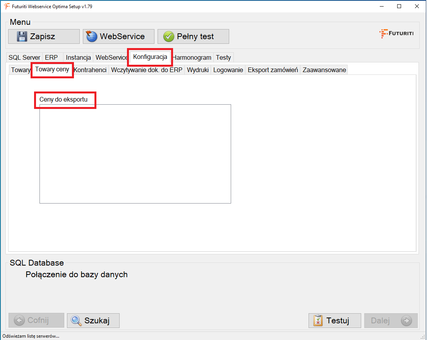Switch to the Towary sub-tab
This screenshot has height=340, width=427.
tap(20, 70)
